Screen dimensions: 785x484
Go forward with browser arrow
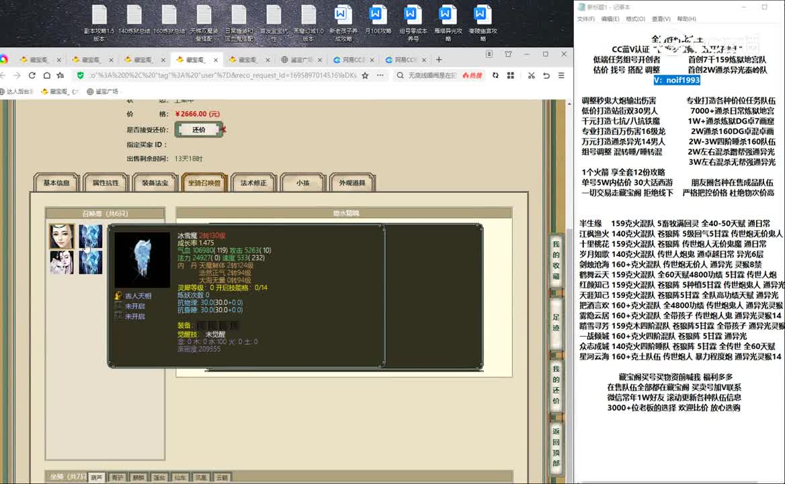click(x=17, y=75)
